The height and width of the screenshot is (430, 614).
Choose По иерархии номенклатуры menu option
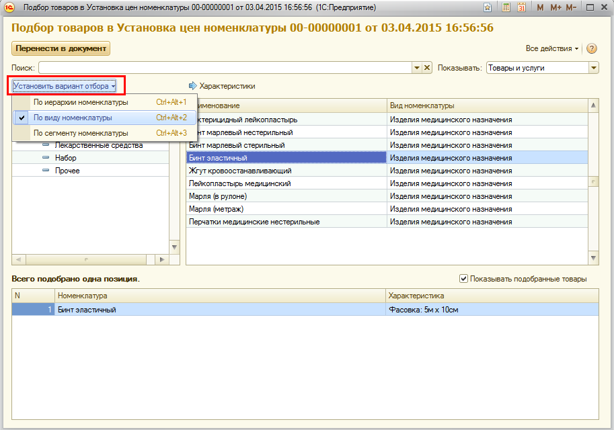81,102
